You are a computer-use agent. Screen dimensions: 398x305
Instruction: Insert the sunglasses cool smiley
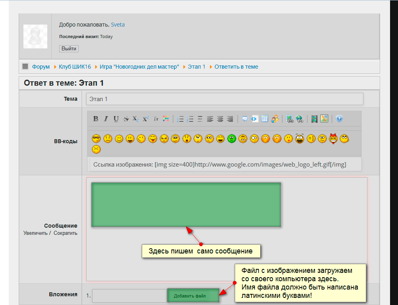coord(96,139)
